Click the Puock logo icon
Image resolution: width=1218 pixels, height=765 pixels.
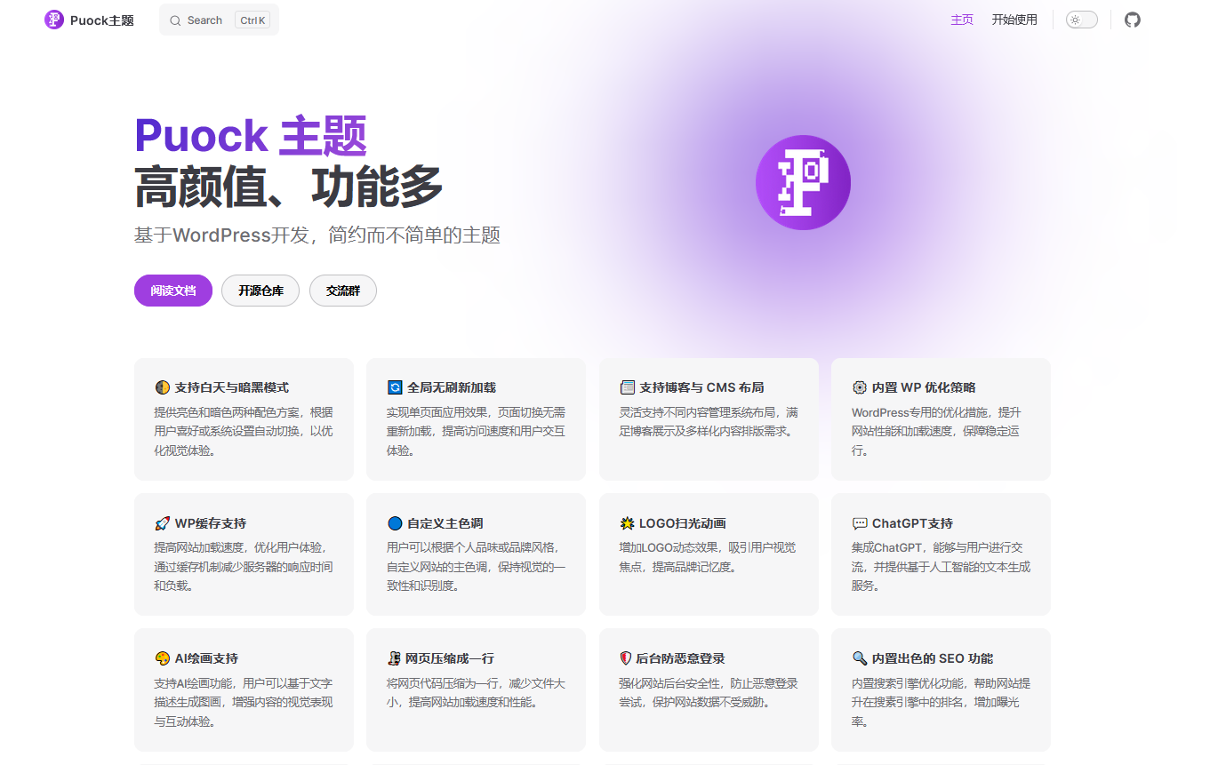54,19
